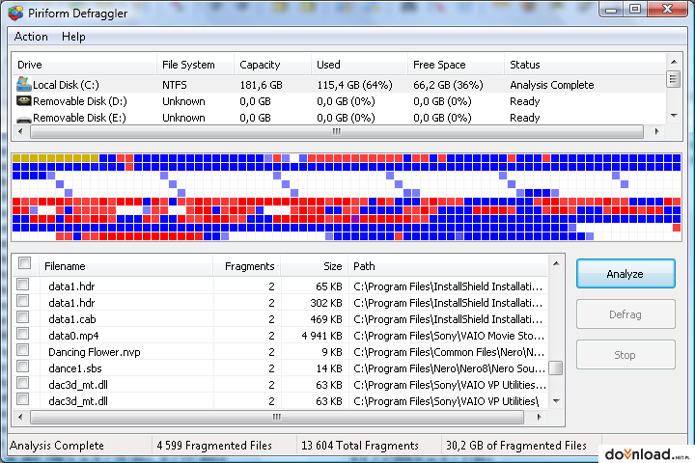Image resolution: width=695 pixels, height=463 pixels.
Task: Sort files by Fragments column header
Action: [247, 266]
